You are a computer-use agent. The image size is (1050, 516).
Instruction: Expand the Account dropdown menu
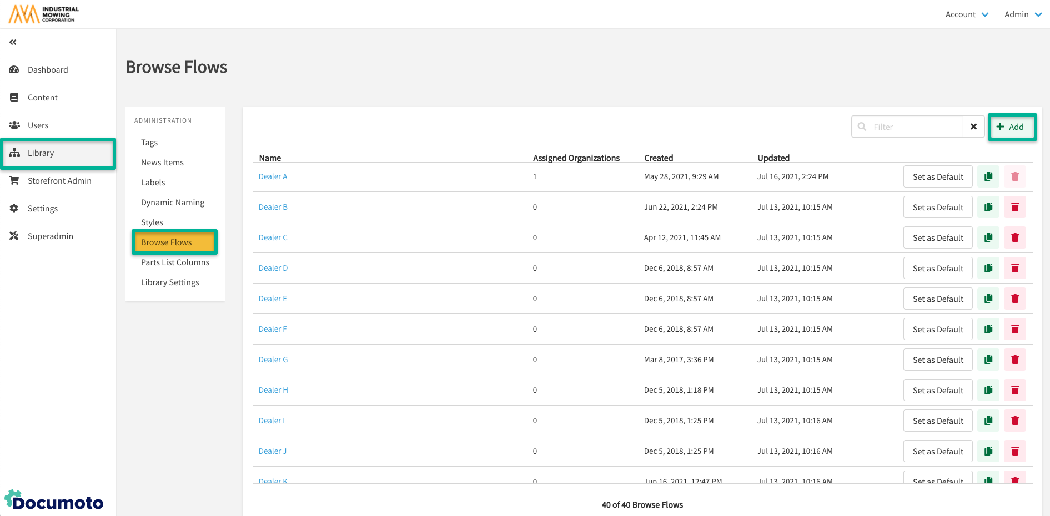[x=966, y=14]
